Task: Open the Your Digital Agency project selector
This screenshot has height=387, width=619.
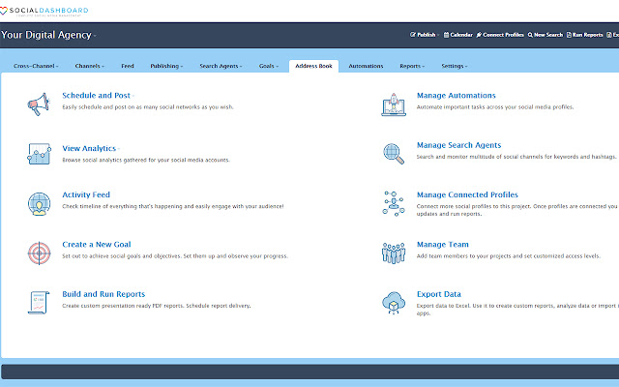Action: (x=48, y=35)
